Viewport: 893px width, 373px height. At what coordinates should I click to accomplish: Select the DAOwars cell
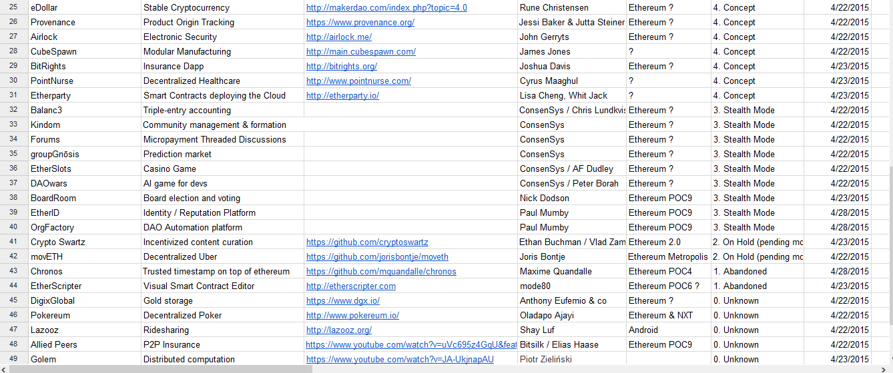click(85, 184)
